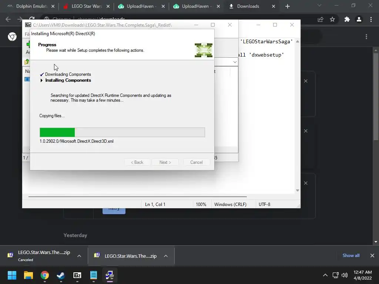Switch to the Dolphin Emulator tab
This screenshot has height=284, width=379.
pyautogui.click(x=31, y=6)
